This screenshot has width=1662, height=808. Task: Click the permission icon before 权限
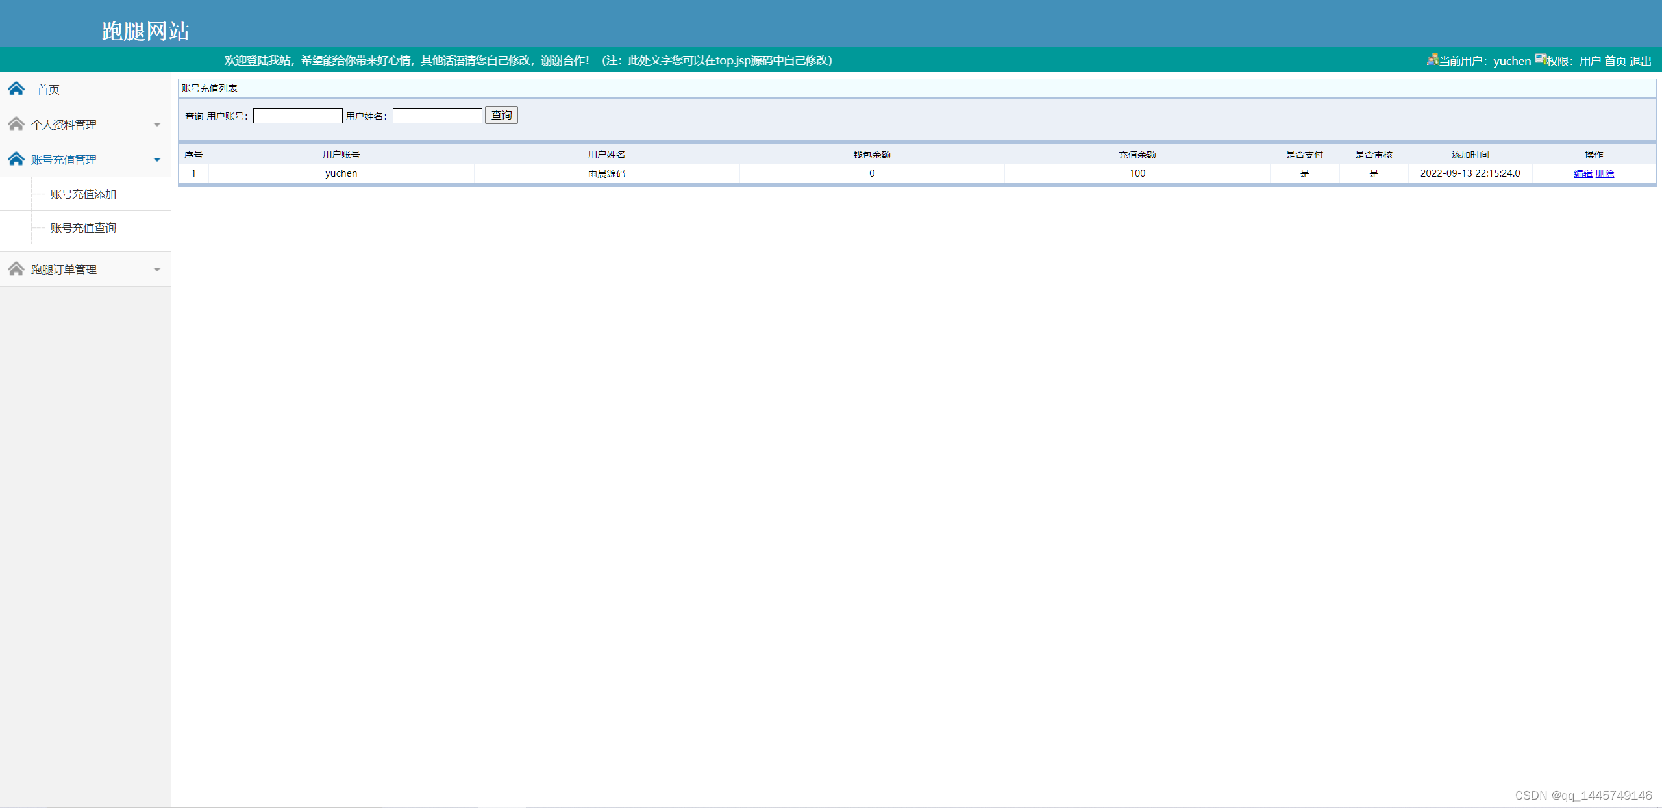click(x=1540, y=60)
